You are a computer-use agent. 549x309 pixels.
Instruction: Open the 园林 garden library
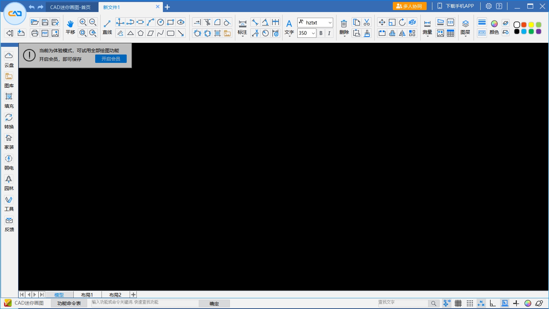[x=9, y=183]
